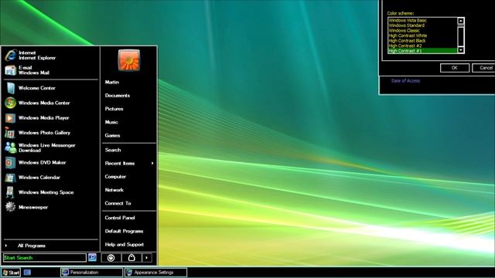
Task: Launch Windows Media Center
Action: click(50, 103)
